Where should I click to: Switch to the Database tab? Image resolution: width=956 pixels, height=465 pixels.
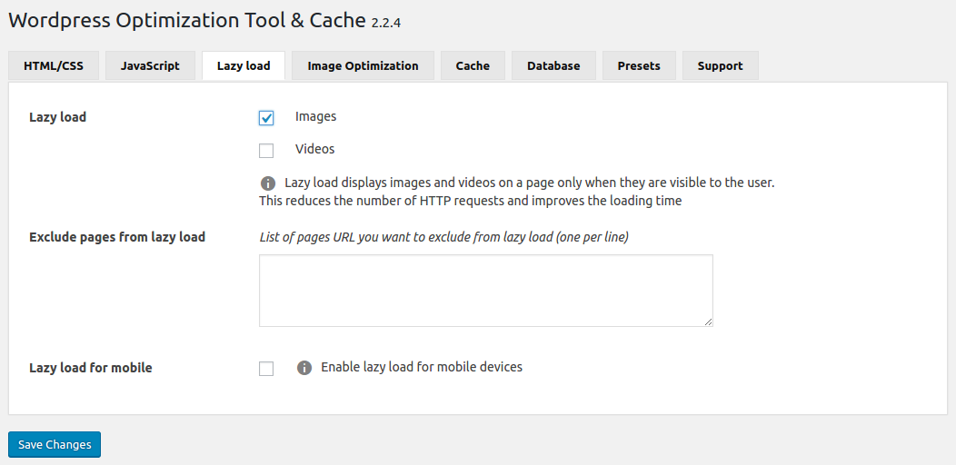553,65
